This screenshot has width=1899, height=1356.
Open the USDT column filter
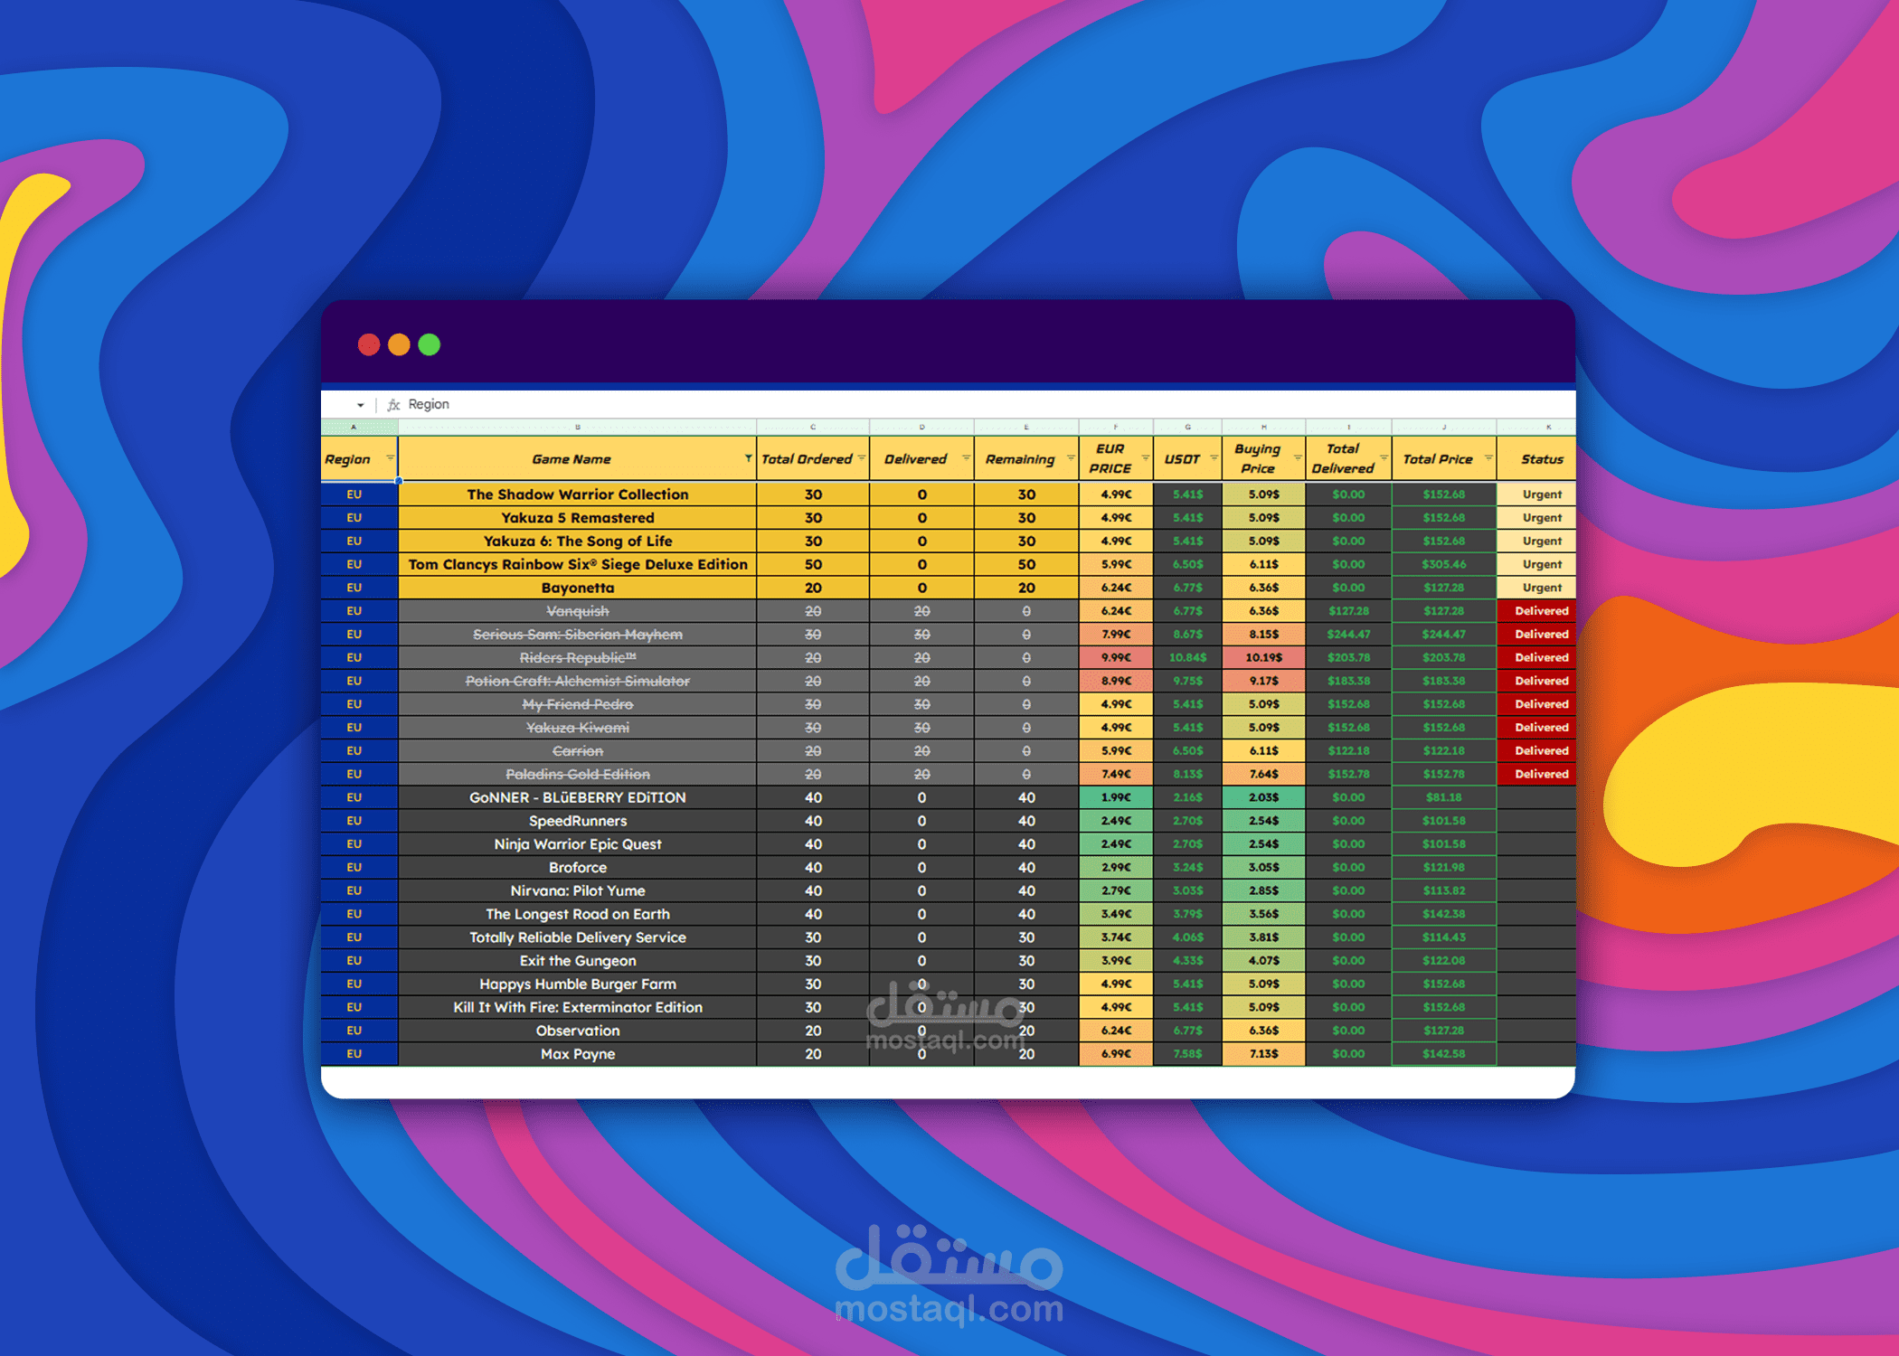click(x=1214, y=458)
